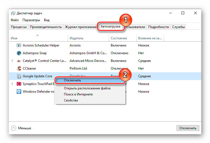This screenshot has width=210, height=143.
Task: Click the Ashampoo Snap icon
Action: coord(19,53)
